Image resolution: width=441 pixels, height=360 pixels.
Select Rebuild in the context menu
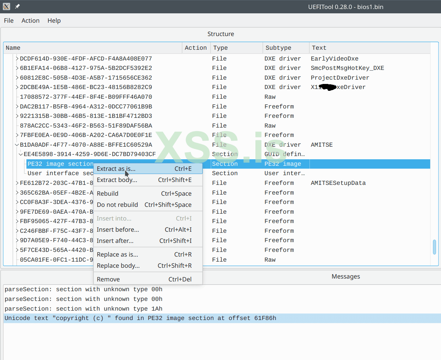(148, 194)
